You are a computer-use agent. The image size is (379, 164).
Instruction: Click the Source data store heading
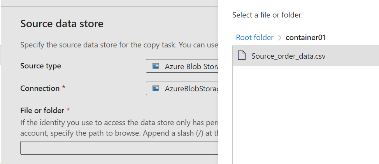click(x=62, y=24)
